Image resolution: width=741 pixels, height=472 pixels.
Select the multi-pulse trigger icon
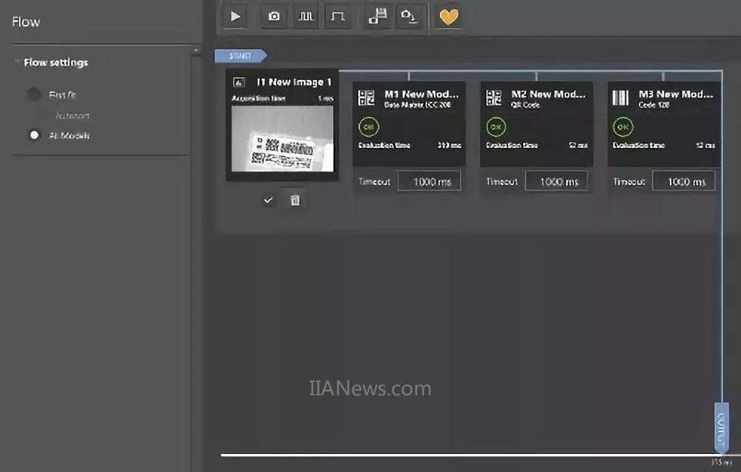pyautogui.click(x=305, y=17)
